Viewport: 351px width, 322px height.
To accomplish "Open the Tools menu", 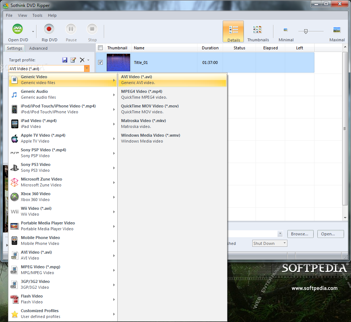I will pyautogui.click(x=37, y=15).
